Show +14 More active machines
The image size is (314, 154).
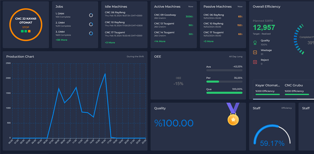point(160,41)
